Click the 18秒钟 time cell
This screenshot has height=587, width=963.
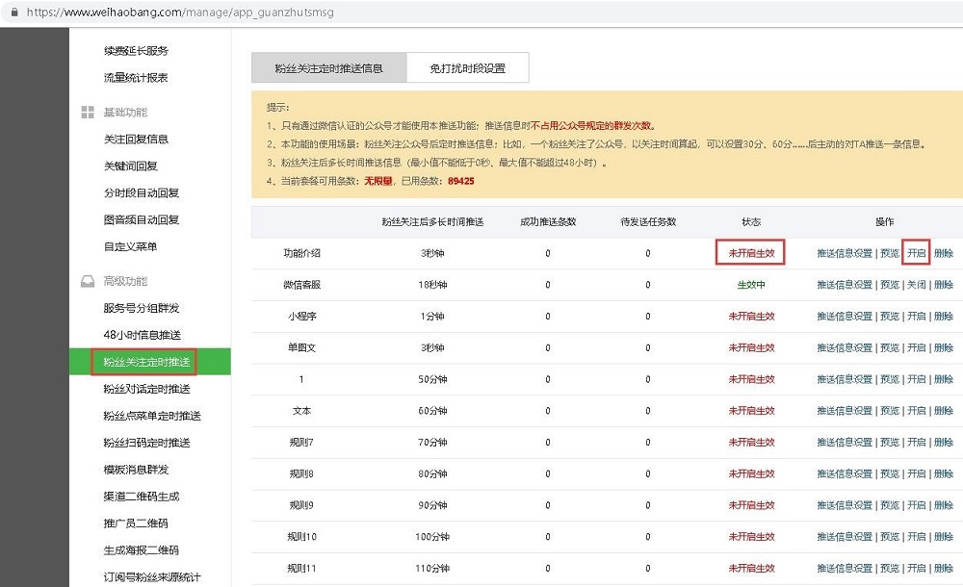[432, 284]
